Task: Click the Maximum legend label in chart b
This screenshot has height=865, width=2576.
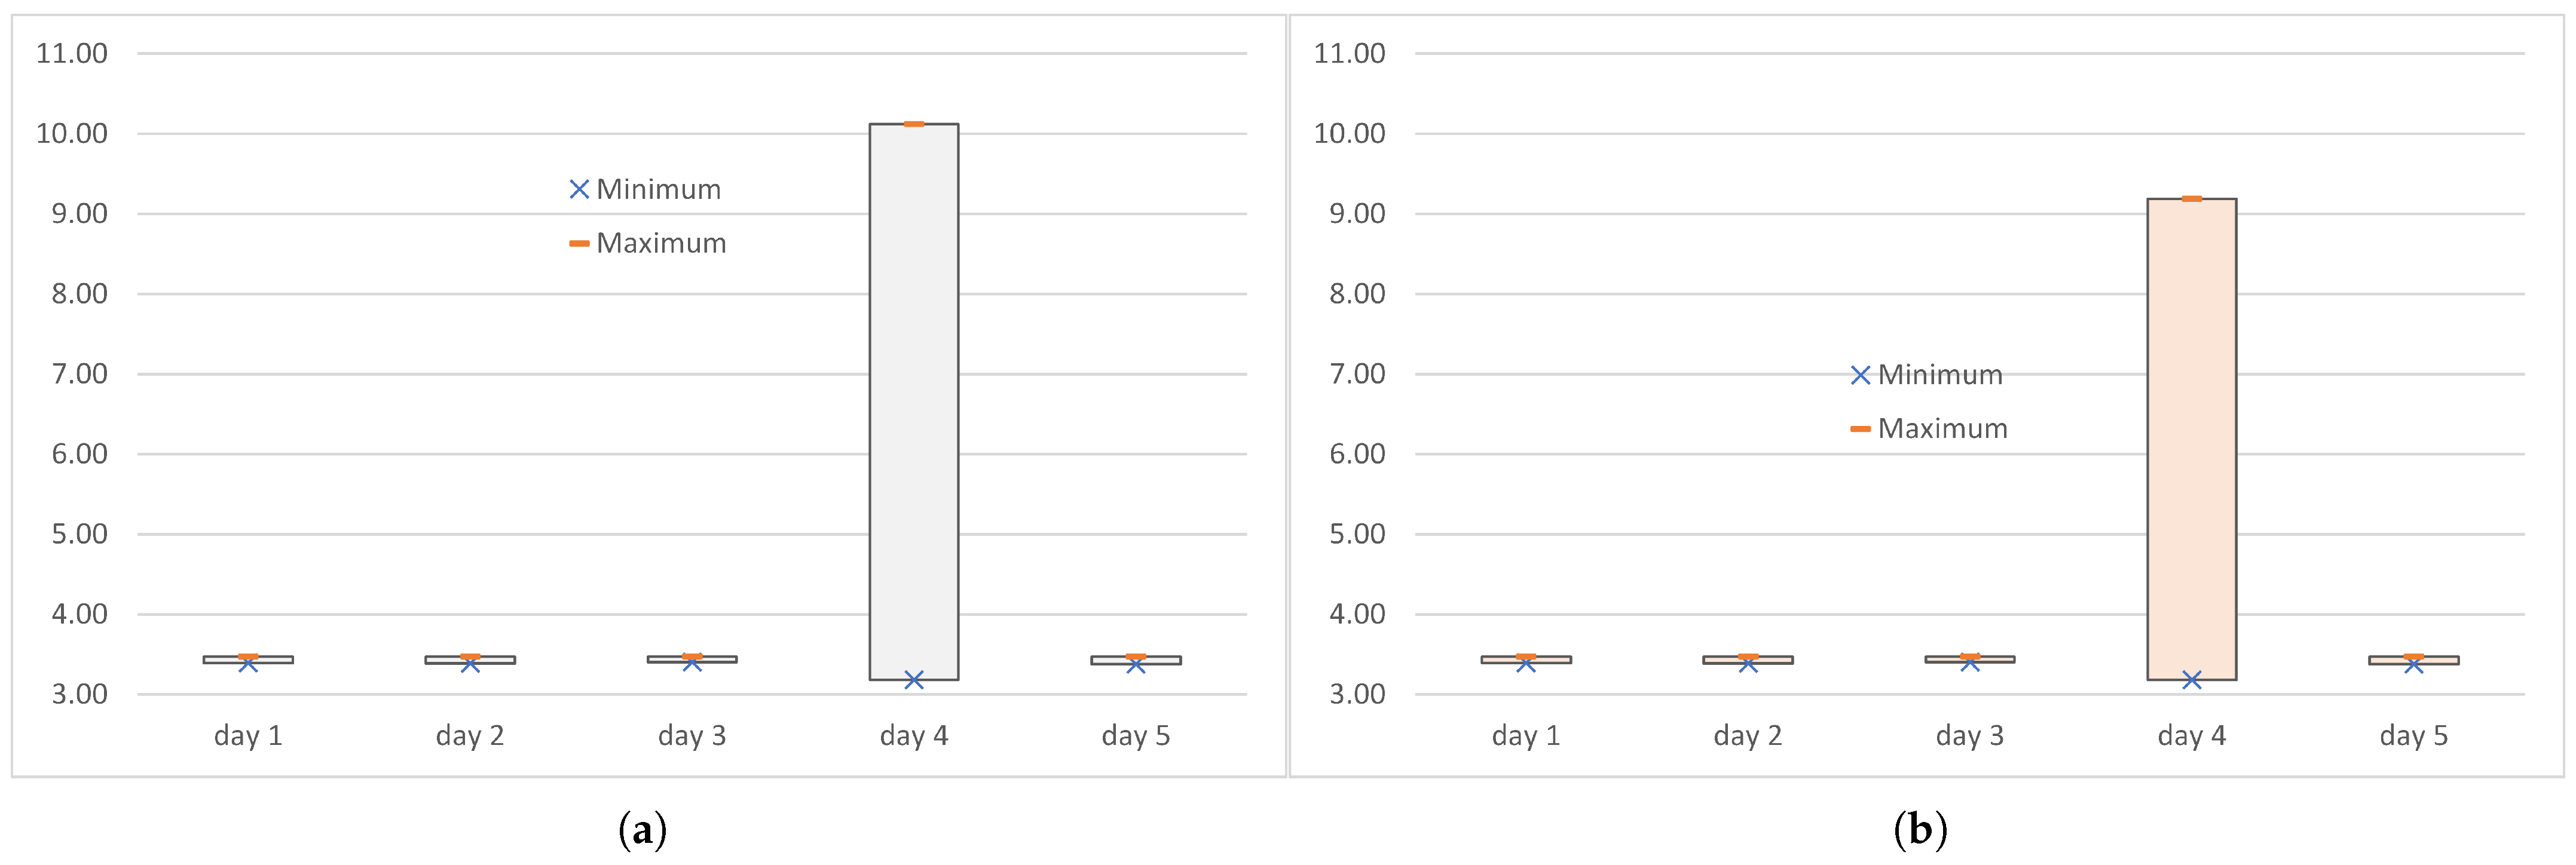Action: point(1943,429)
